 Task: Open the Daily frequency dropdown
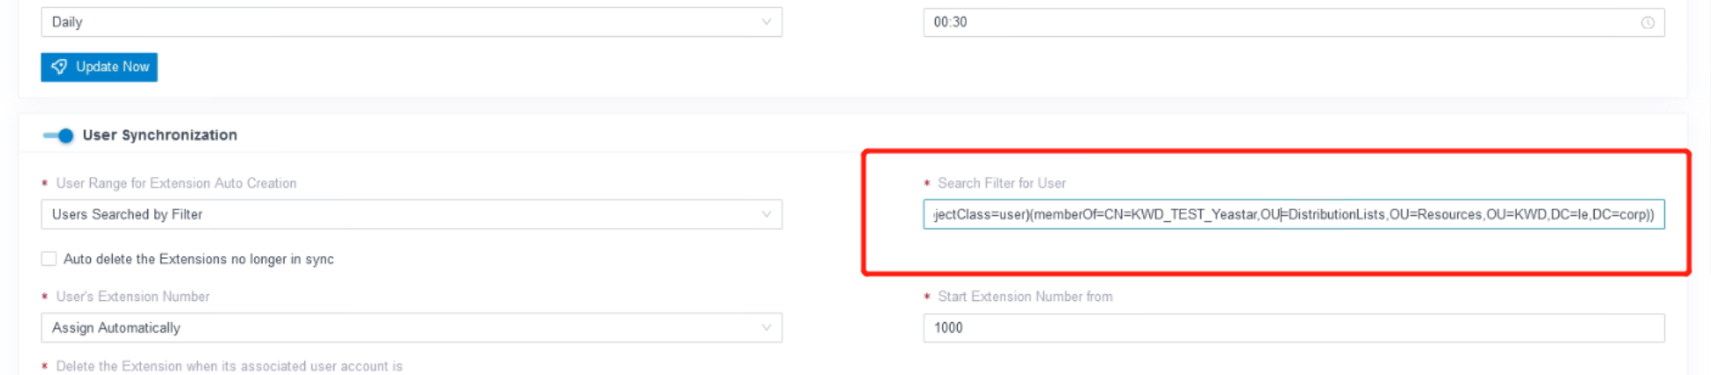[411, 22]
